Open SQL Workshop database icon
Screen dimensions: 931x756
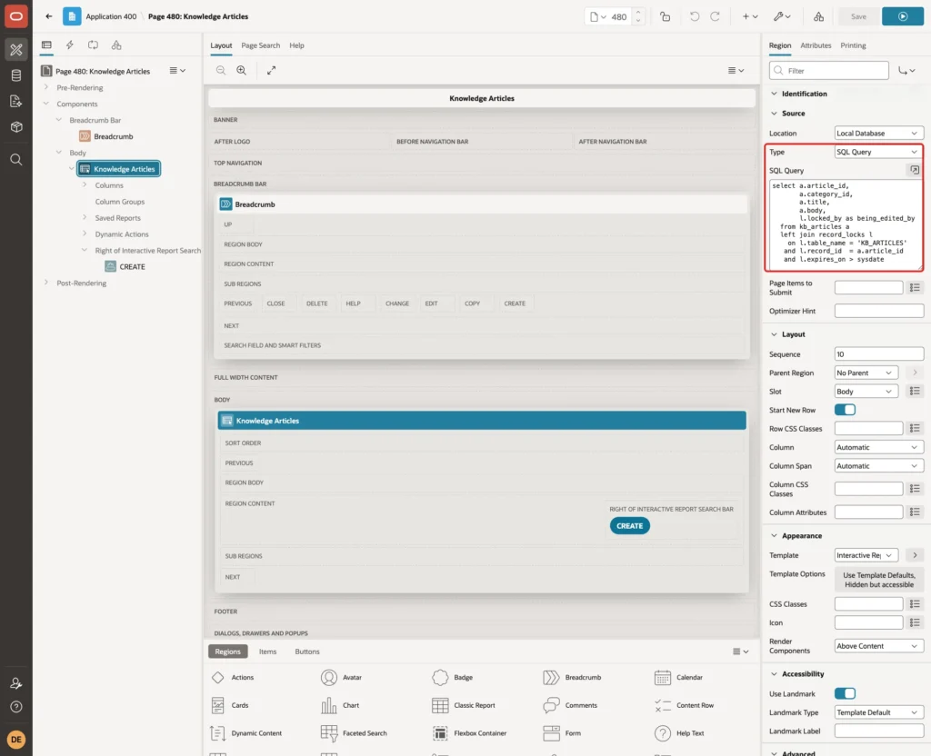pyautogui.click(x=16, y=75)
